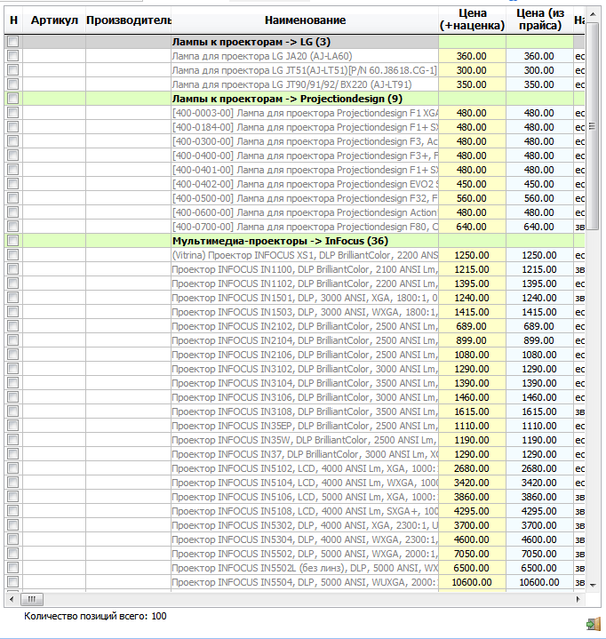Image resolution: width=606 pixels, height=639 pixels.
Task: Click the horizontal scrollbar right arrow
Action: click(578, 599)
